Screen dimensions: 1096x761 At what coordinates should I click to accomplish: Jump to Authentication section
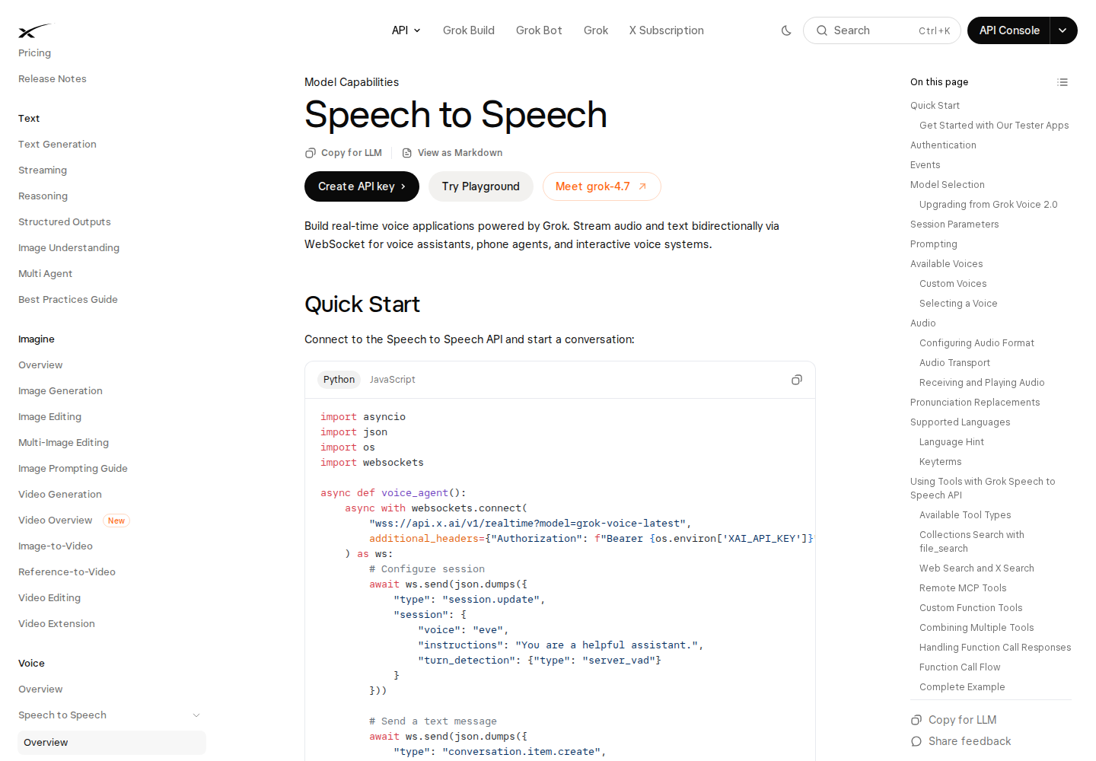click(943, 145)
